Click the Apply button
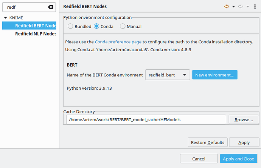Screen dimensions: 261x168 coord(244,142)
